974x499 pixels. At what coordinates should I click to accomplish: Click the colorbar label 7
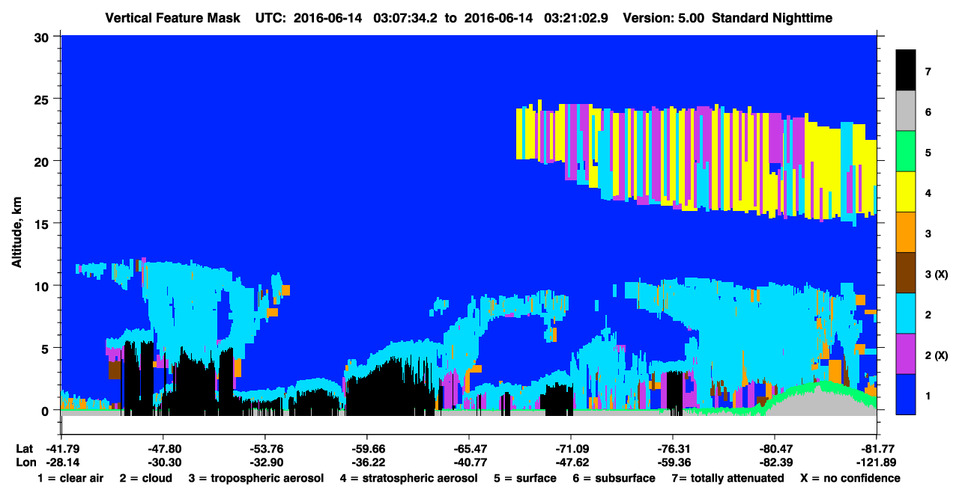[928, 72]
